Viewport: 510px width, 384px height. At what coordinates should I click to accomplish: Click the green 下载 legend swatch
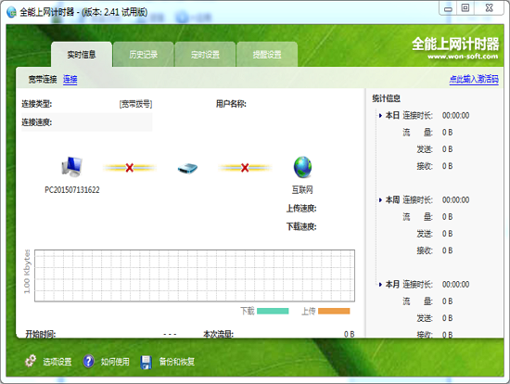pyautogui.click(x=273, y=311)
